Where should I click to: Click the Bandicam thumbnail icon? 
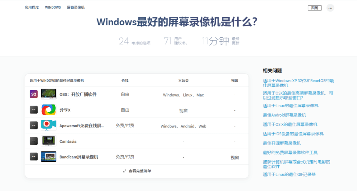(49, 157)
